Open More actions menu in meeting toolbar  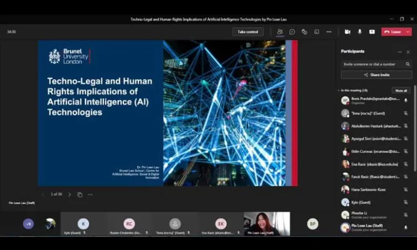[329, 32]
